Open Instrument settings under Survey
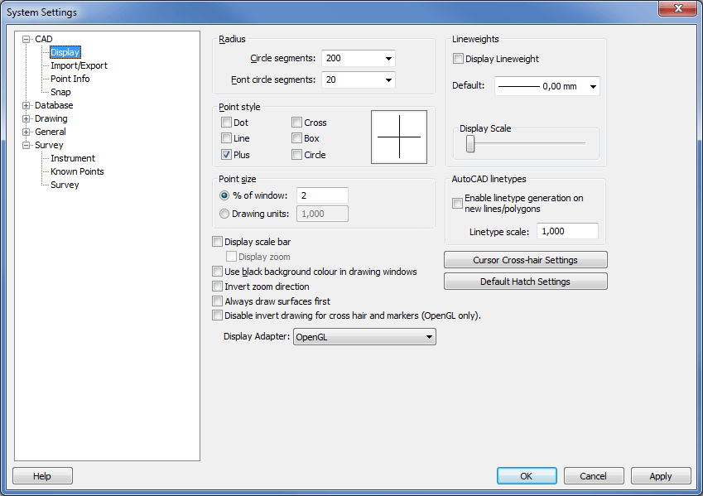This screenshot has width=703, height=496. [72, 158]
